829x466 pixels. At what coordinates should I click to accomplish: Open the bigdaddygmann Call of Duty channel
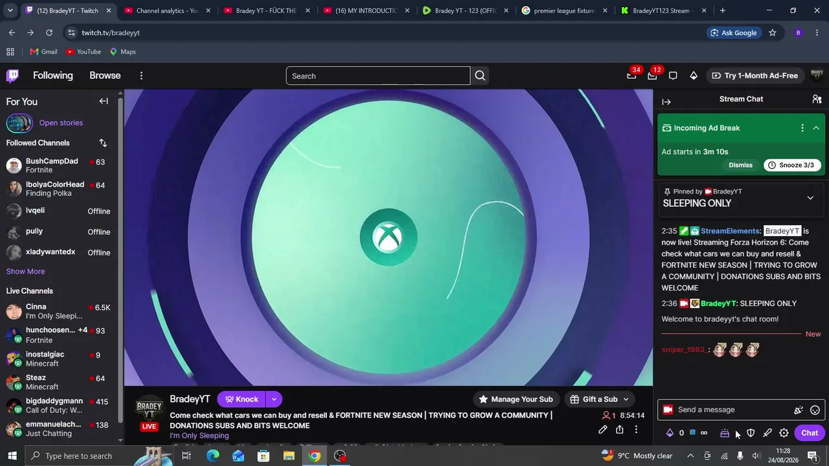(x=59, y=405)
